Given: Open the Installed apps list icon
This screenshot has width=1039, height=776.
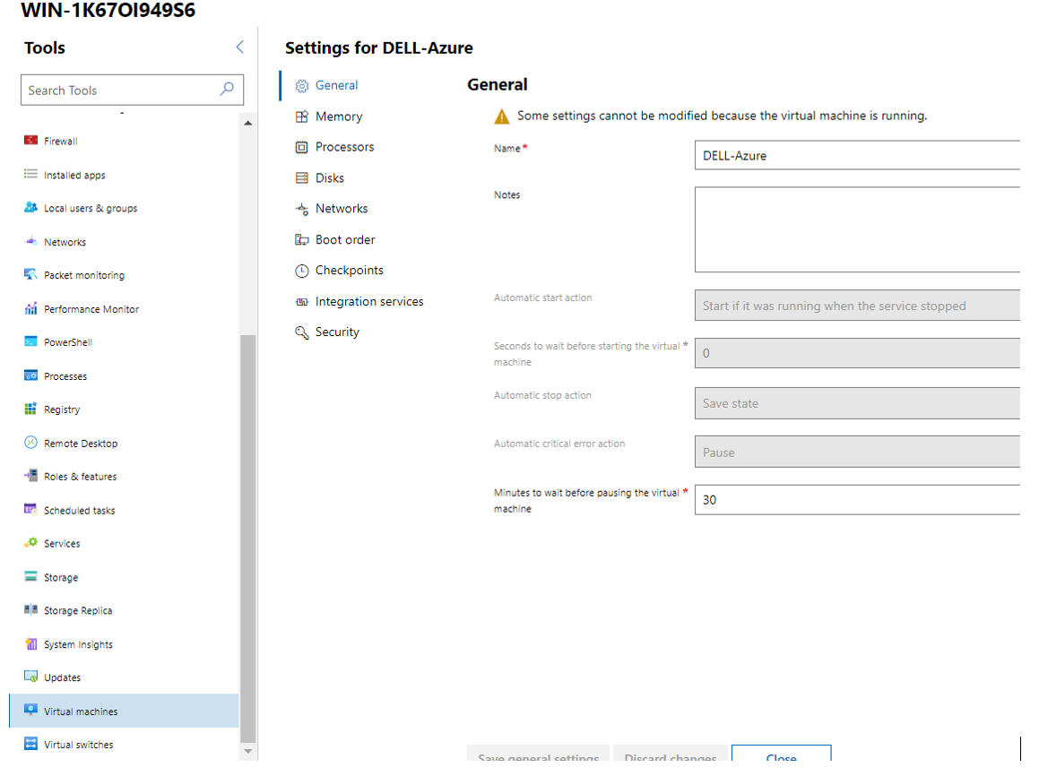Looking at the screenshot, I should point(30,174).
